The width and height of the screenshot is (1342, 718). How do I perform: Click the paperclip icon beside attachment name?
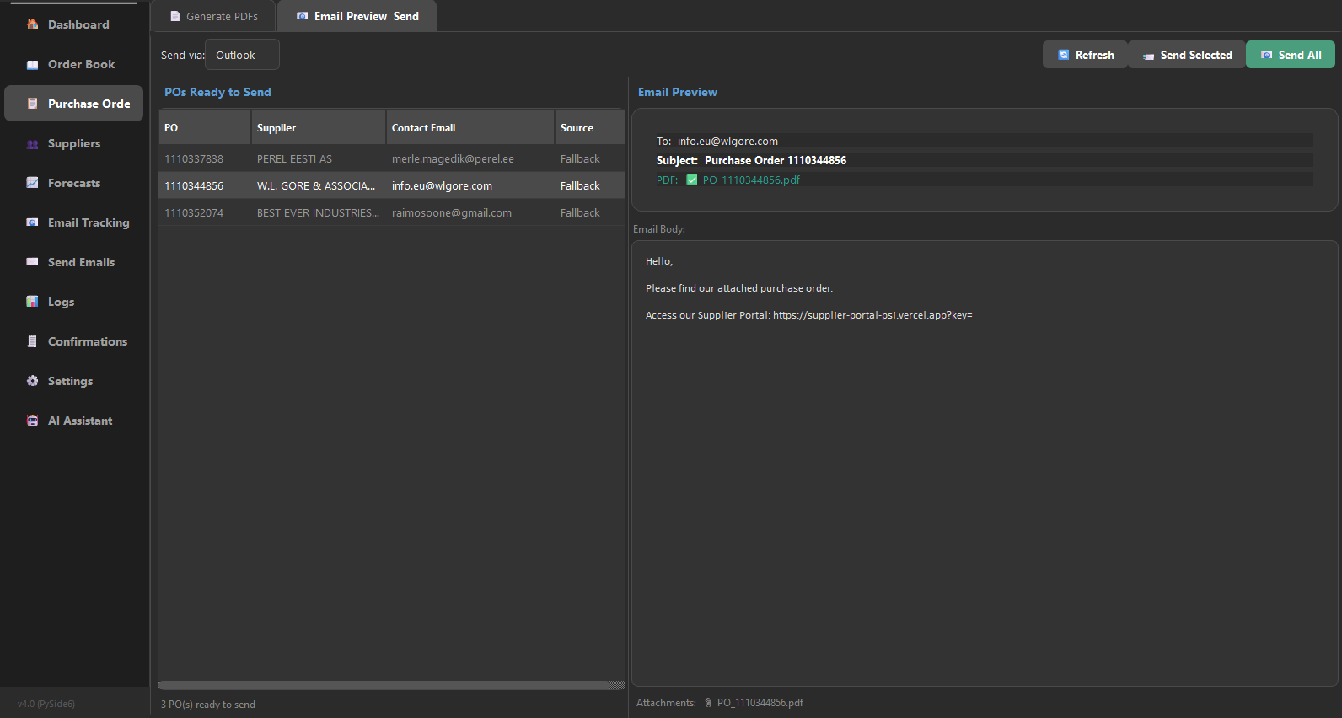coord(708,702)
